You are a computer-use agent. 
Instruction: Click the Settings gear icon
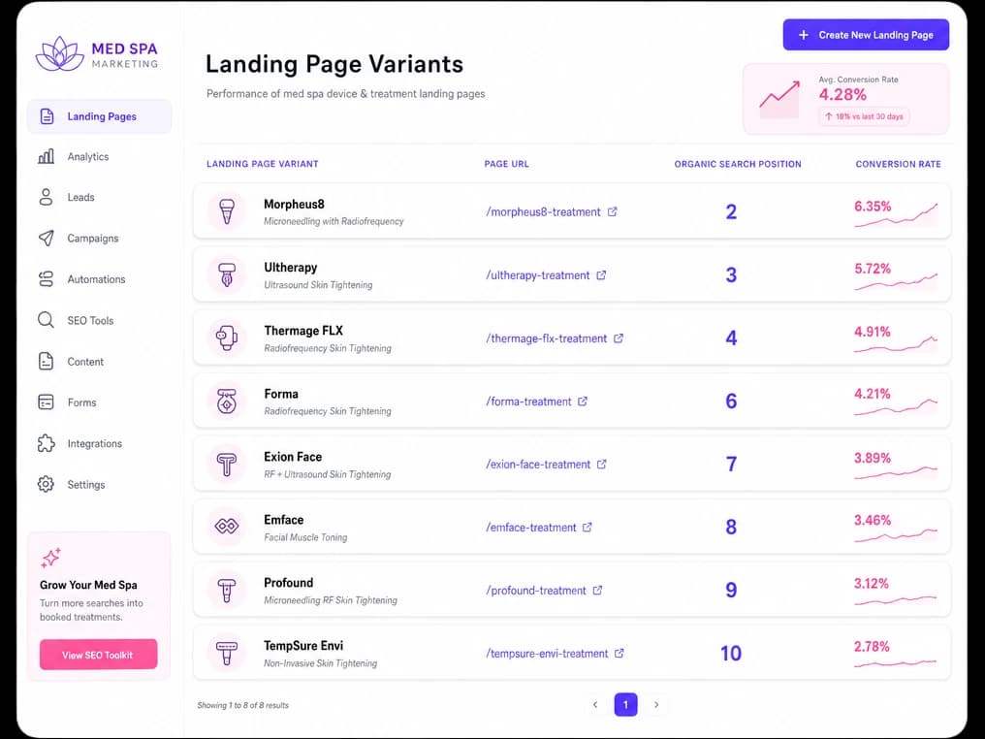[46, 485]
